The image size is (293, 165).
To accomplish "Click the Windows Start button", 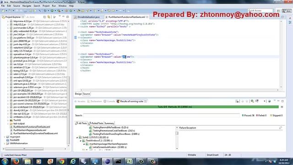I will coord(5,161).
